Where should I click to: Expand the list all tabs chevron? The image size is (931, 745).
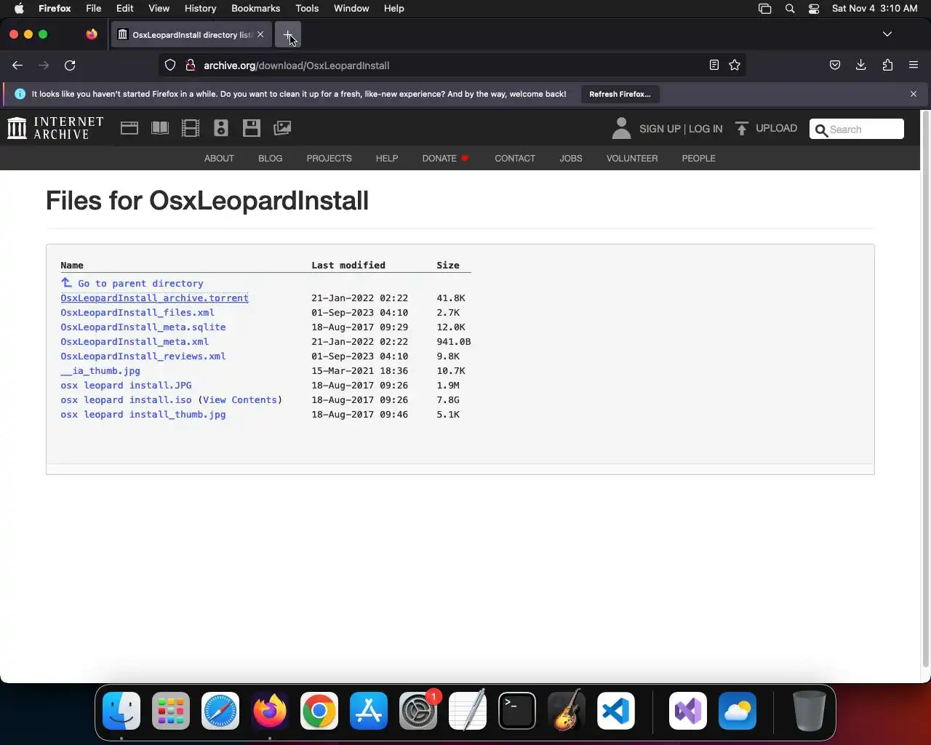887,34
